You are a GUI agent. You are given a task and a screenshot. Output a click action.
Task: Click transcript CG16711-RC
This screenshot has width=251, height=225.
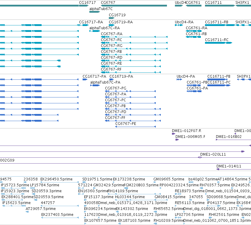[219, 43]
